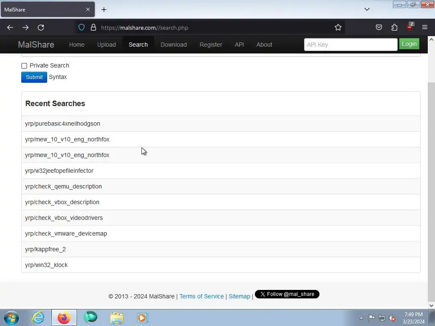Select the Firefox taskbar icon
Viewport: 435px width, 326px height.
pos(64,318)
